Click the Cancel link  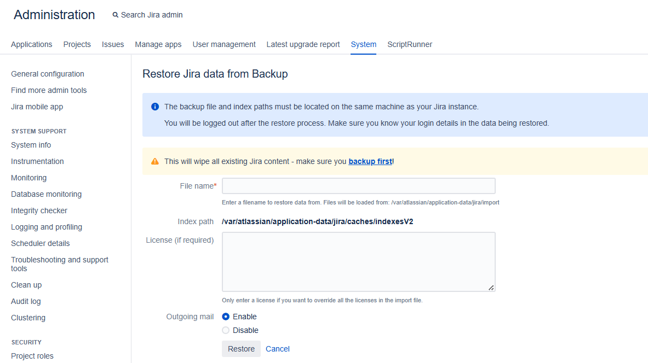(277, 348)
